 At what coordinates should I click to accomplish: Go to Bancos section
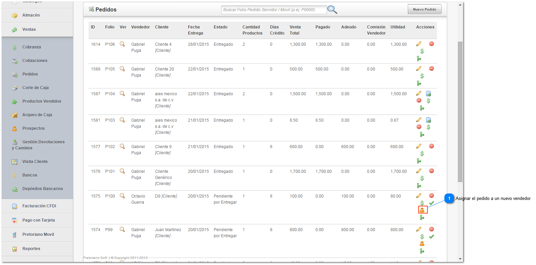[30, 175]
